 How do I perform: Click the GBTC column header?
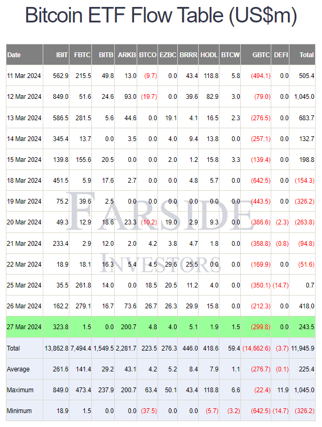(256, 55)
